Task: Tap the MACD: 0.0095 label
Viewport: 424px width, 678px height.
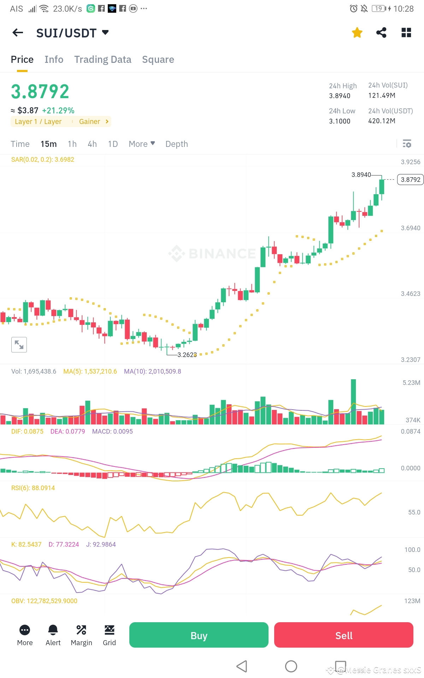Action: coord(112,432)
